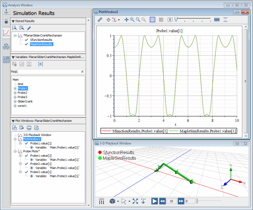This screenshot has height=210, width=253.
Task: Select SliderCrank in the variables tree
Action: pos(25,101)
